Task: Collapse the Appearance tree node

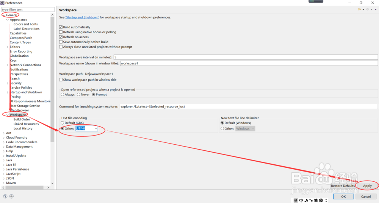Action: (8, 20)
